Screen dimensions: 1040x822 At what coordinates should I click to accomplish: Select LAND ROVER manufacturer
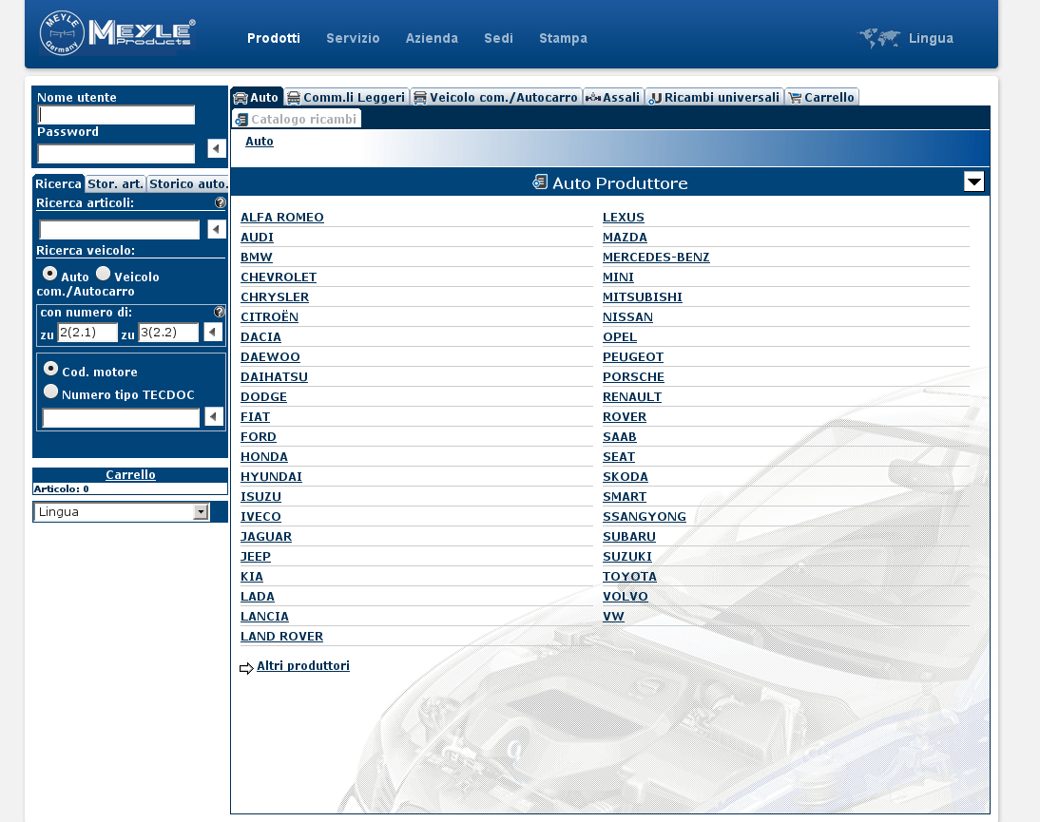point(282,637)
